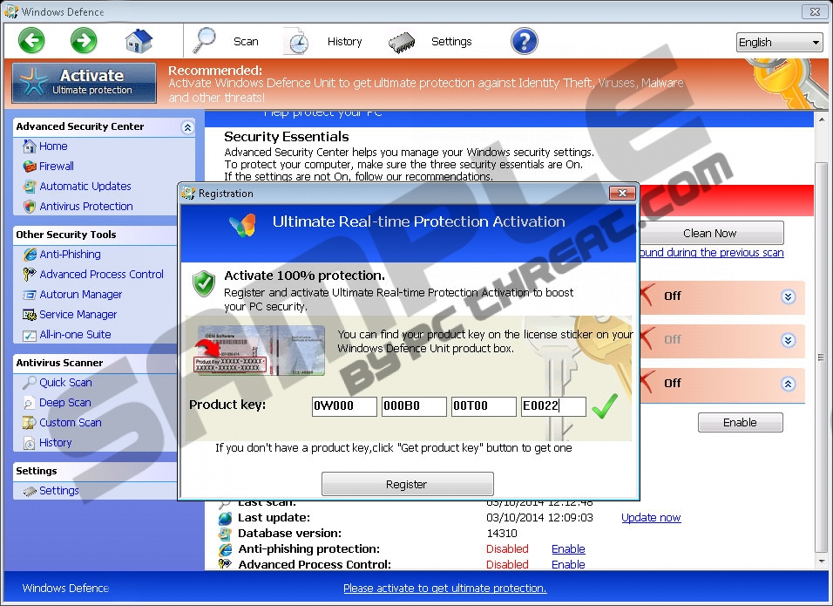The image size is (833, 606).
Task: Click the Register button
Action: point(408,484)
